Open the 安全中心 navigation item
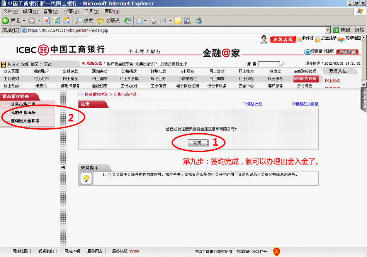This screenshot has width=367, height=257. [x=246, y=86]
